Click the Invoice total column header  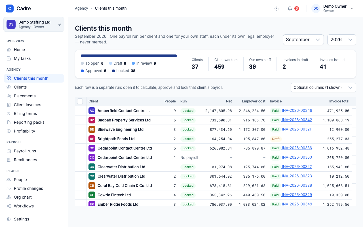tap(339, 101)
